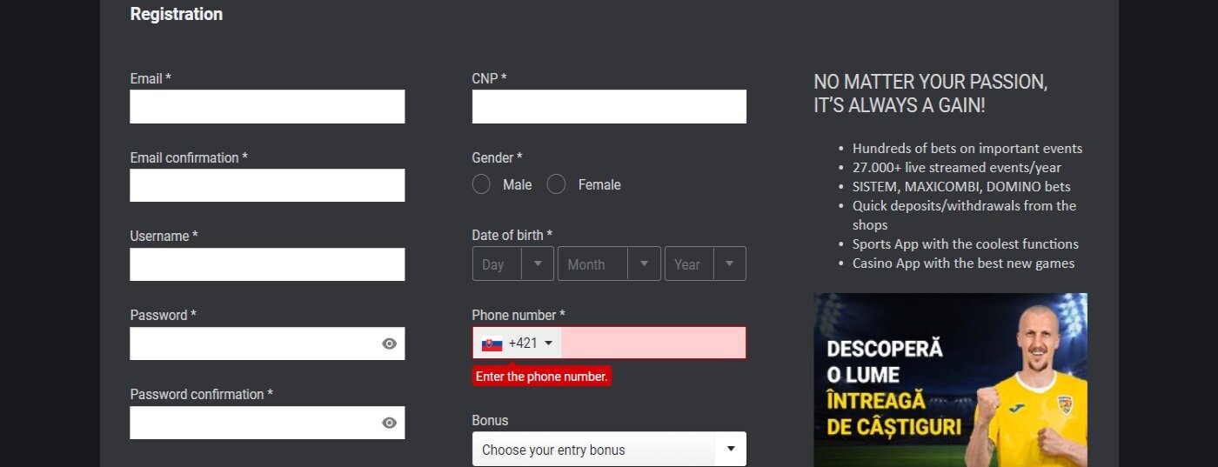Viewport: 1218px width, 467px height.
Task: Open the Choose your entry bonus dropdown
Action: 596,450
